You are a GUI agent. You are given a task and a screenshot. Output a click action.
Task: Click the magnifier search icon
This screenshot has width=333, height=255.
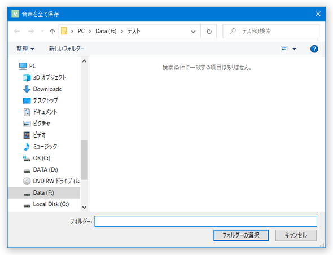click(233, 31)
